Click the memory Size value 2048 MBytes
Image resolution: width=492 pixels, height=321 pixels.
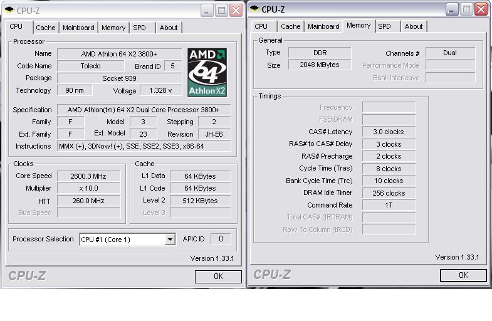coord(320,65)
